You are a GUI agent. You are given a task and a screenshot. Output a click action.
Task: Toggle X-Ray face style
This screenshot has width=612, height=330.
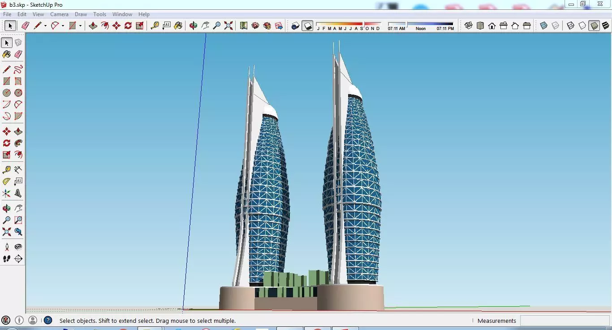(543, 26)
